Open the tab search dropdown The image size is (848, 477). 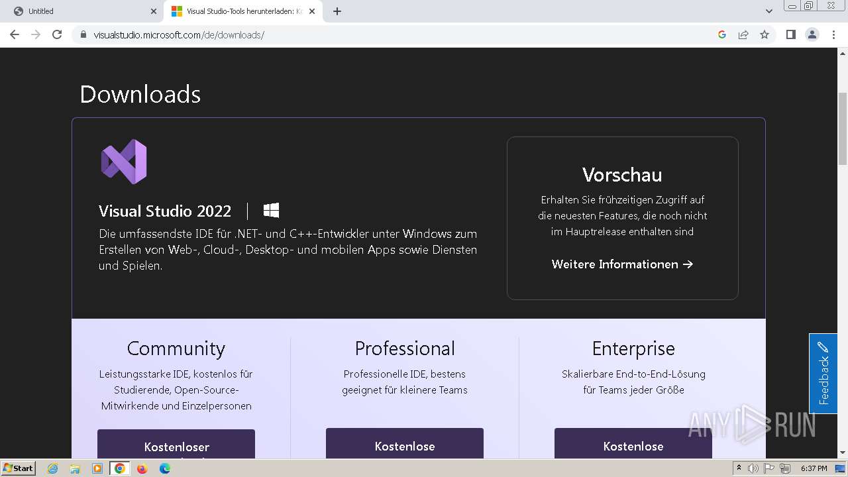(x=769, y=11)
